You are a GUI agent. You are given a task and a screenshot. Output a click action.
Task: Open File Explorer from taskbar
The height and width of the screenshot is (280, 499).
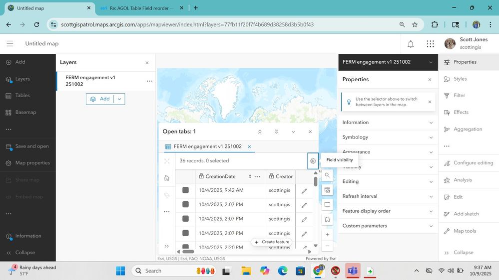(246, 271)
